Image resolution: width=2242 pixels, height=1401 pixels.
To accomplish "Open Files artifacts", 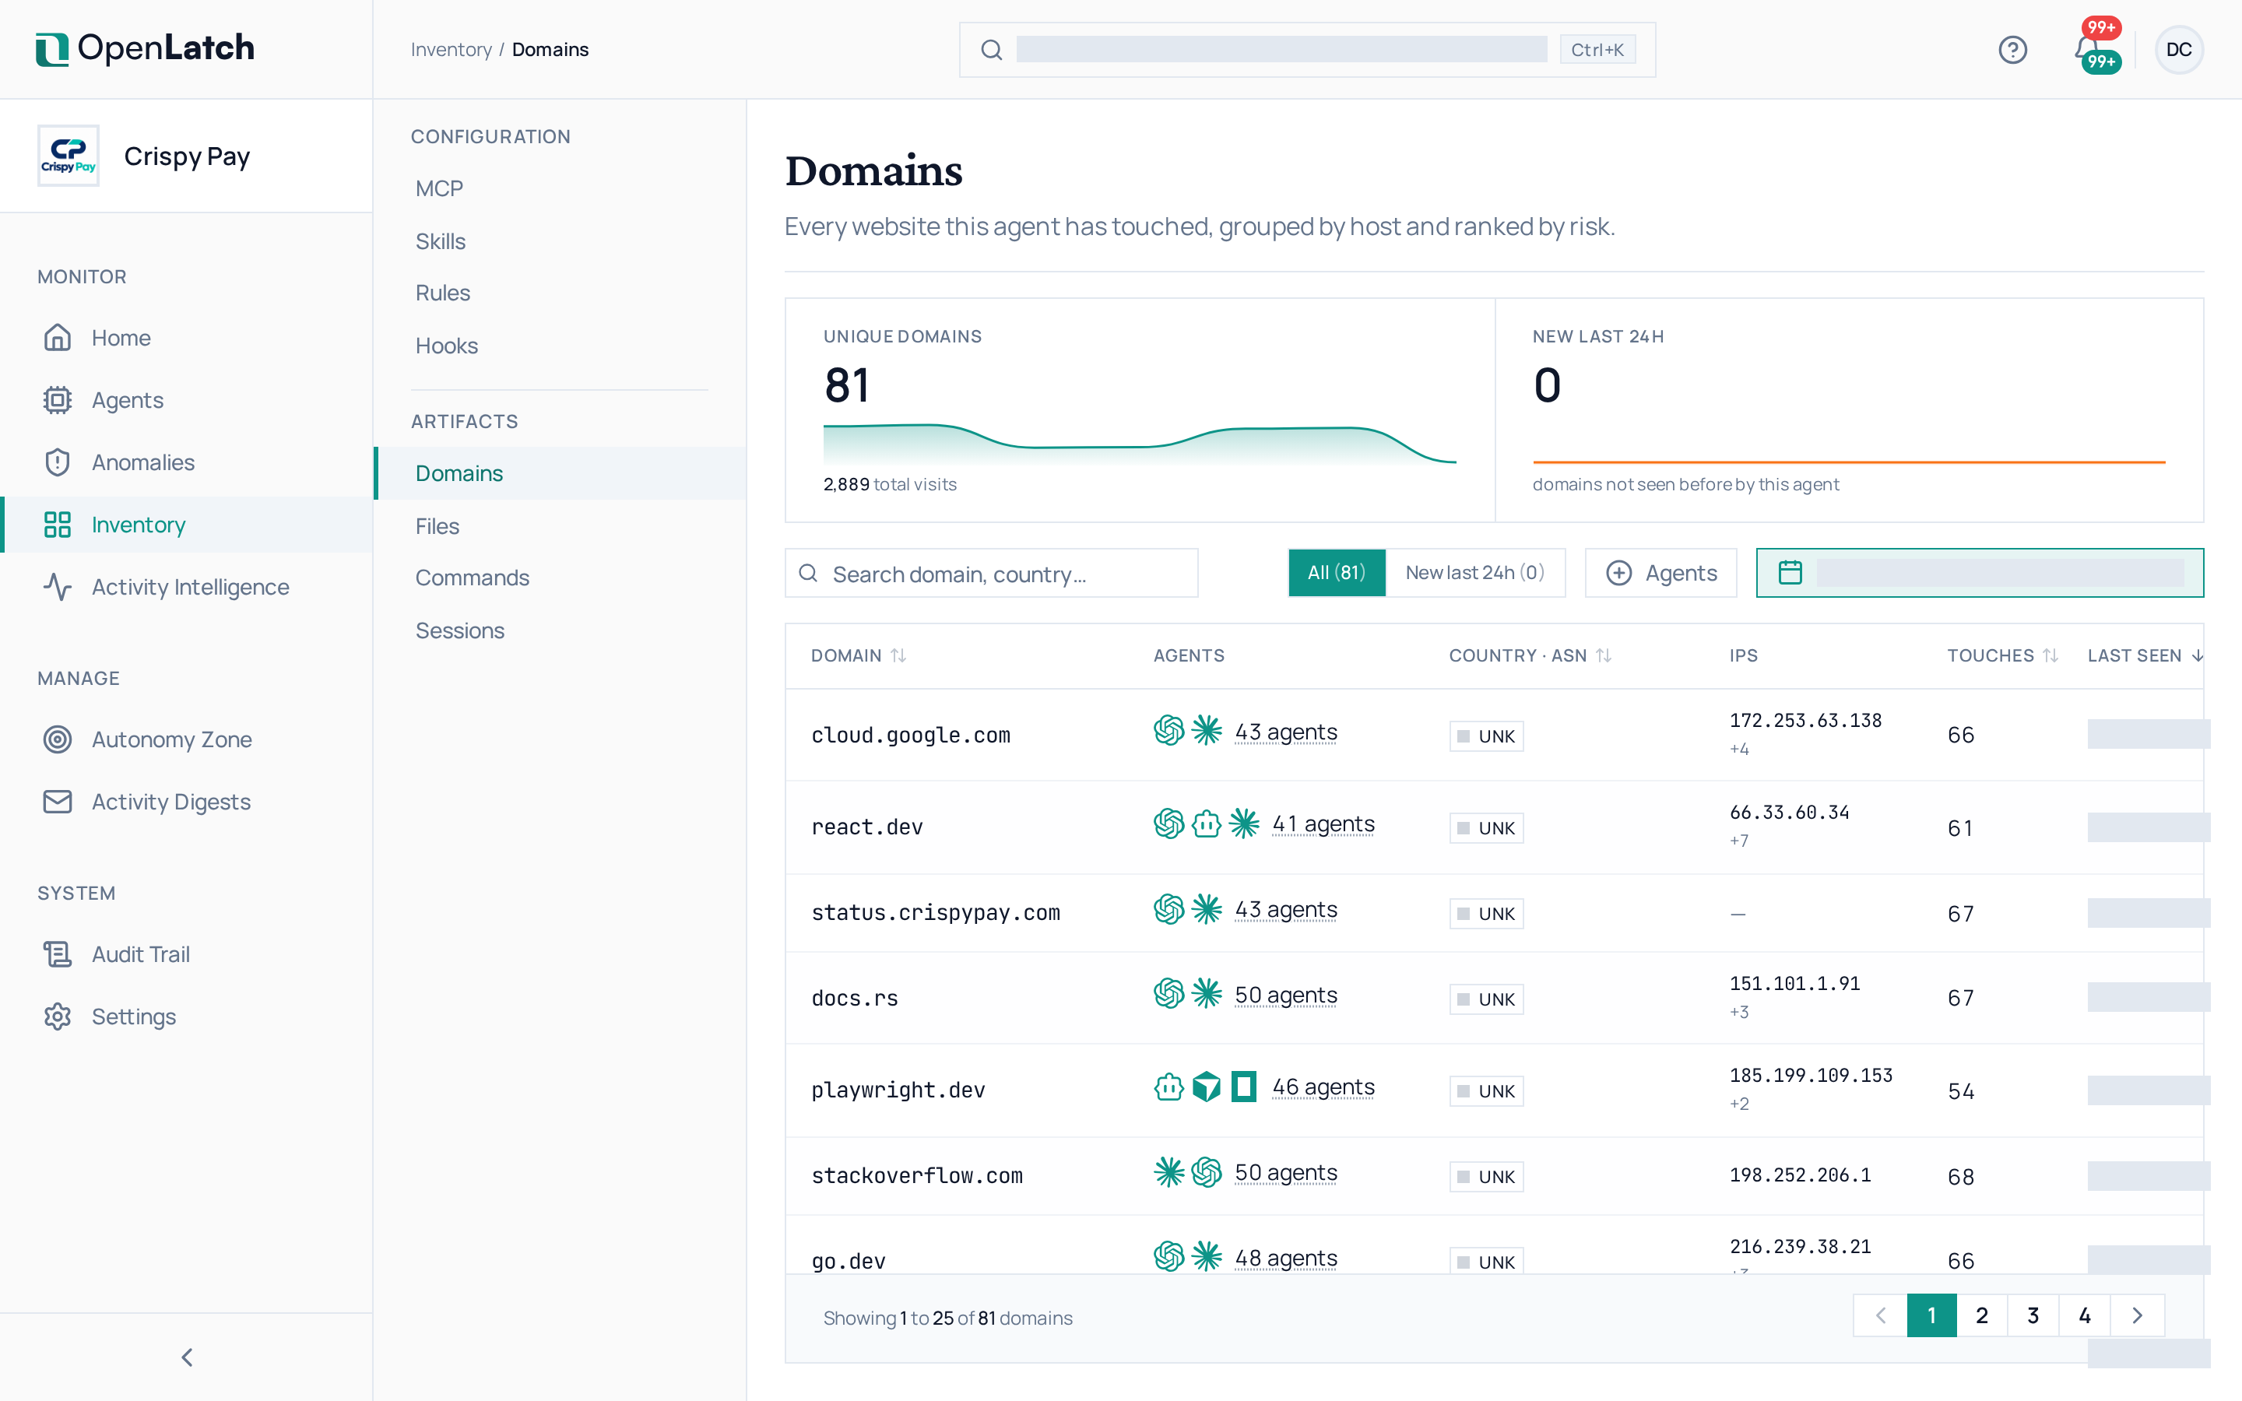I will pos(560,526).
